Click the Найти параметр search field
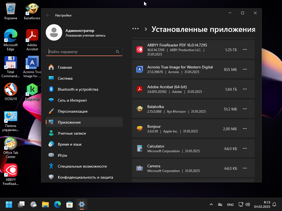Image resolution: width=282 pixels, height=211 pixels. (x=84, y=52)
